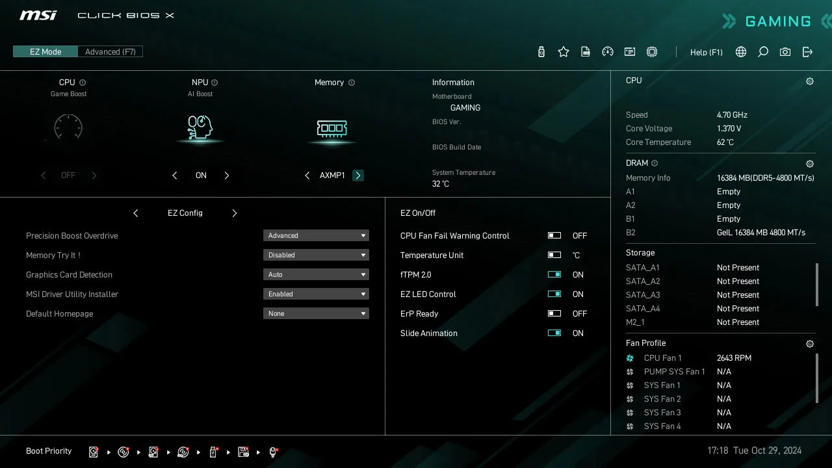832x468 pixels.
Task: Open search with the magnifier icon
Action: pos(763,52)
